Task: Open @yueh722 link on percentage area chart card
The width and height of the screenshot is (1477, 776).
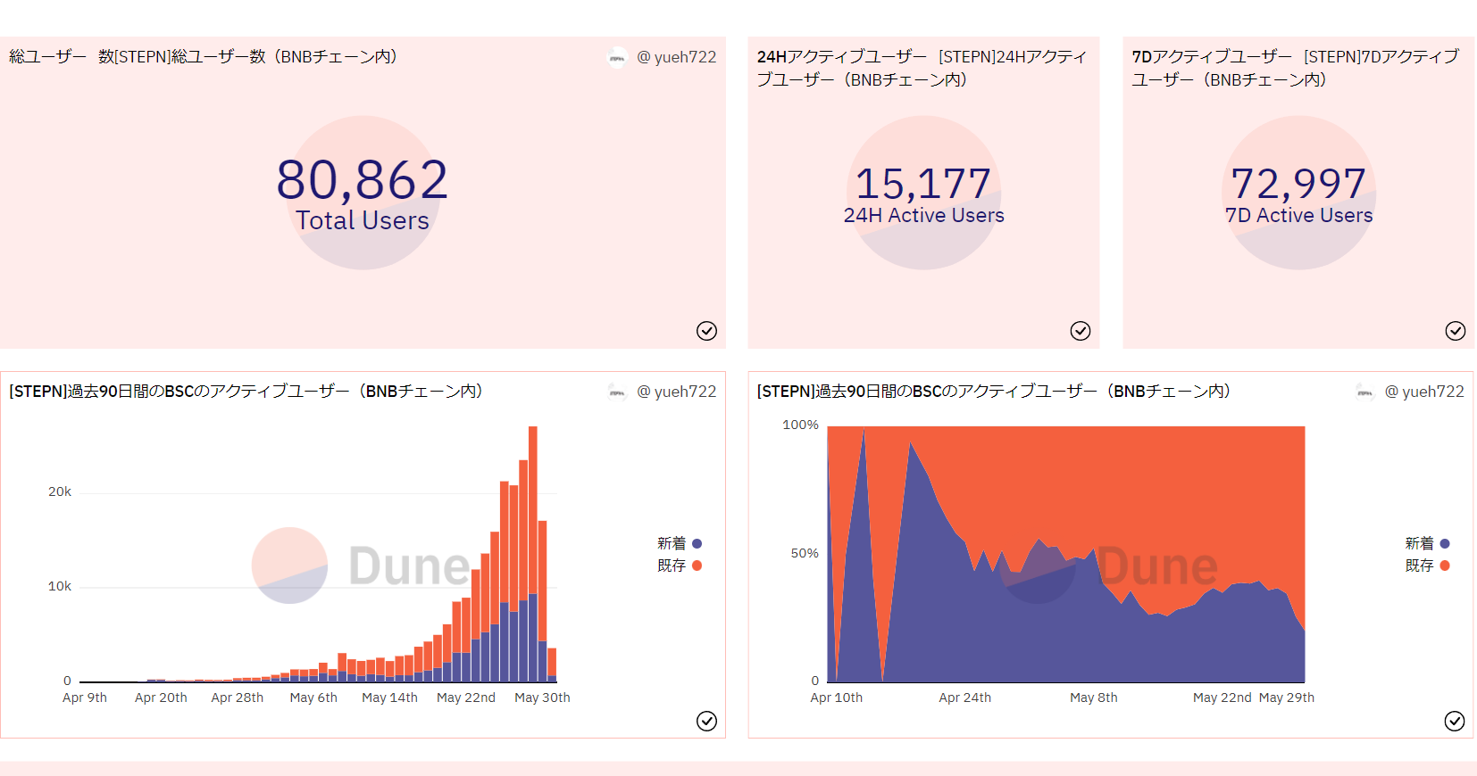Action: click(1424, 392)
